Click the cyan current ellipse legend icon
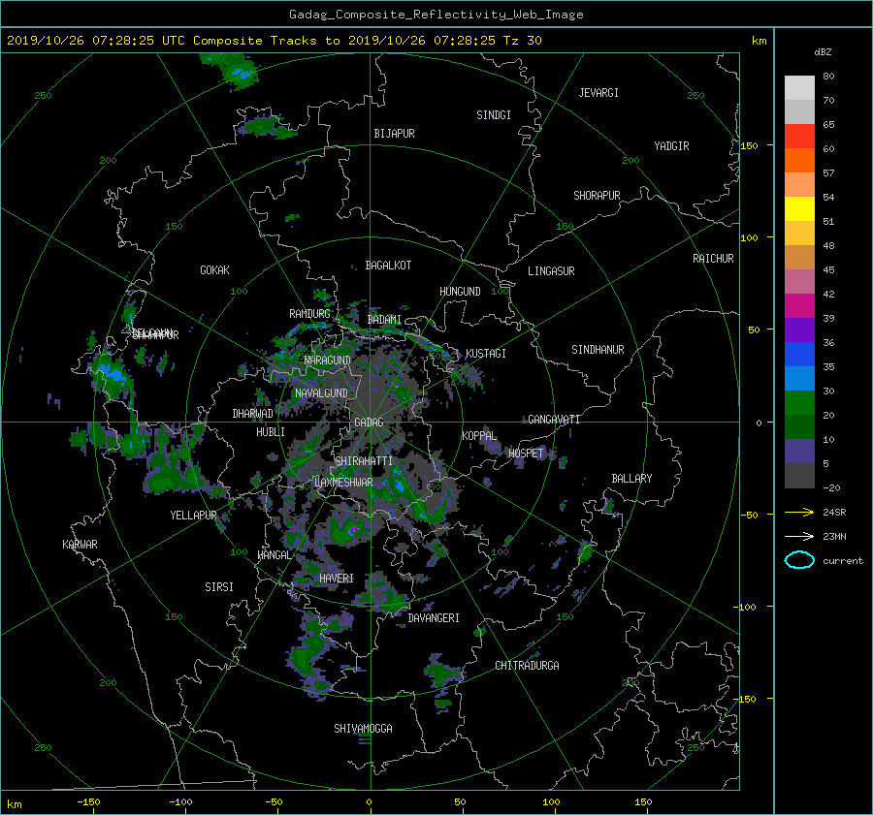Viewport: 873px width, 815px height. (799, 560)
